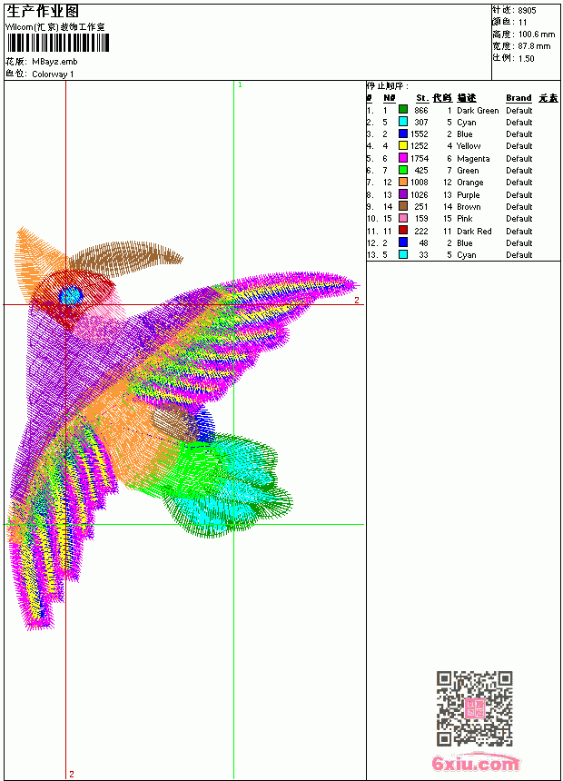Click the St. column header
This screenshot has width=563, height=781.
tap(422, 98)
